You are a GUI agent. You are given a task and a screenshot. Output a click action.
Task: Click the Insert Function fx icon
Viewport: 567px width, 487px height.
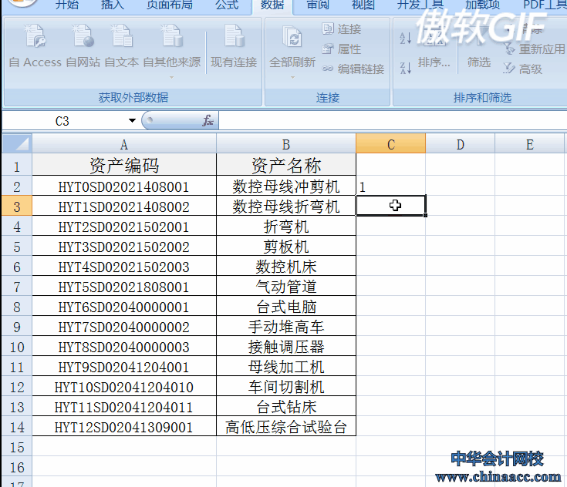pyautogui.click(x=208, y=121)
